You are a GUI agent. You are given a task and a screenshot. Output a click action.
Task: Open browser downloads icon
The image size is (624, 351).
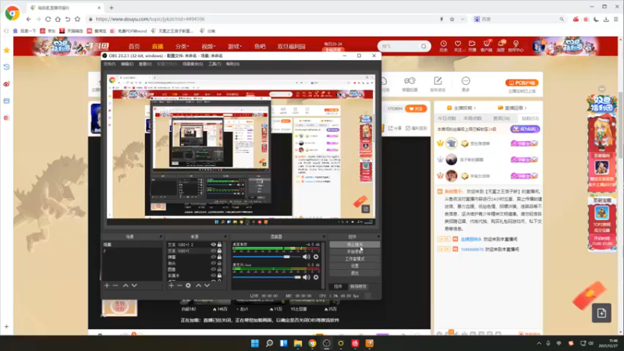coord(606,19)
